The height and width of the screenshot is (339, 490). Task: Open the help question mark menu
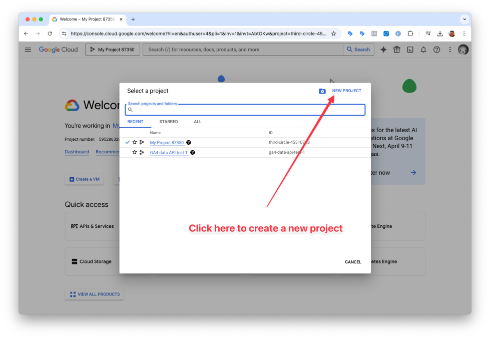[436, 50]
